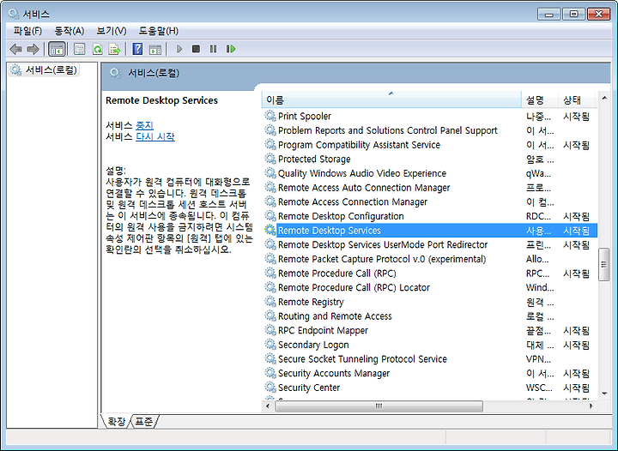The width and height of the screenshot is (618, 451).
Task: Select the highlighted Remote Desktop Services row
Action: click(x=430, y=231)
